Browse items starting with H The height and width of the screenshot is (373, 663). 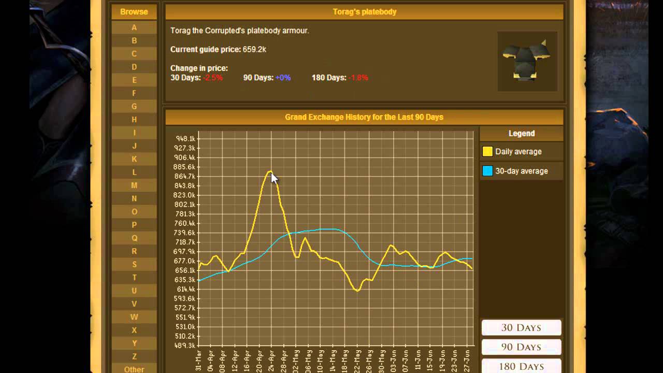[x=134, y=120]
